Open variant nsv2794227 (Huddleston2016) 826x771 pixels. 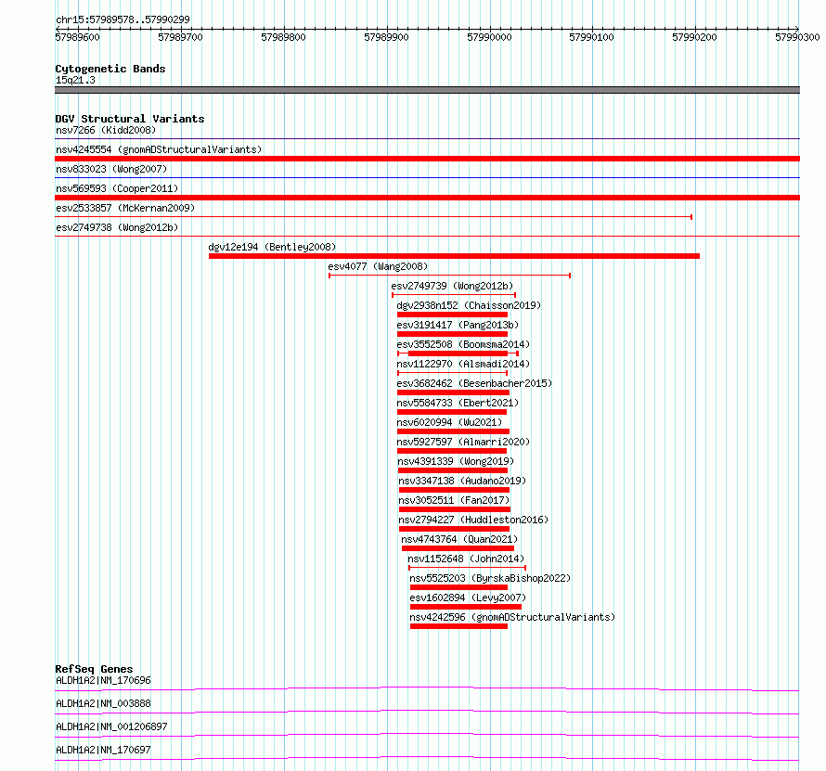(473, 520)
